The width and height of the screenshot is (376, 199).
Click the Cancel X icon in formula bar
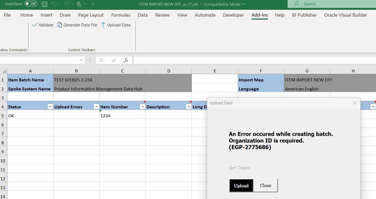click(101, 60)
